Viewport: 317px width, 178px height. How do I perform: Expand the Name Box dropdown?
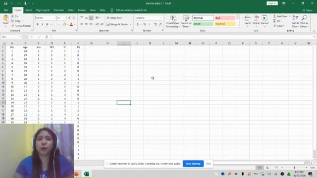tap(20, 37)
